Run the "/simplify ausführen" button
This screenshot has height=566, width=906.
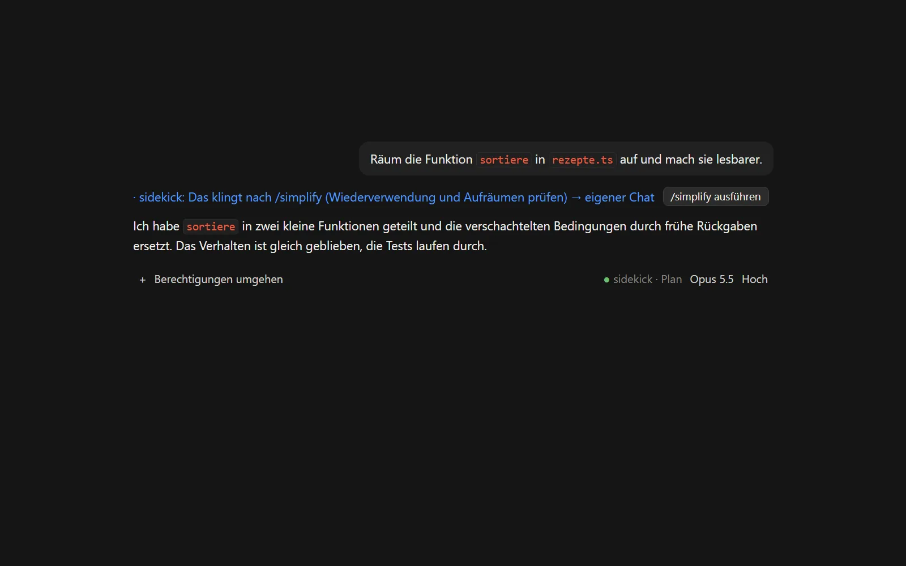click(x=716, y=196)
